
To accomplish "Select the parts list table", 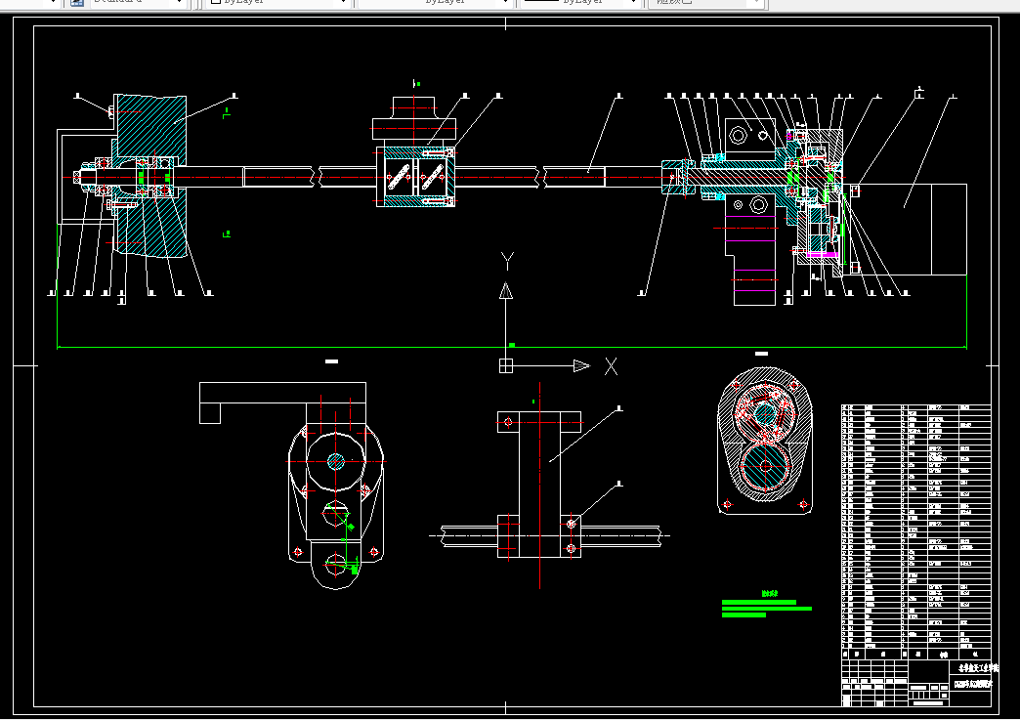I will click(915, 528).
